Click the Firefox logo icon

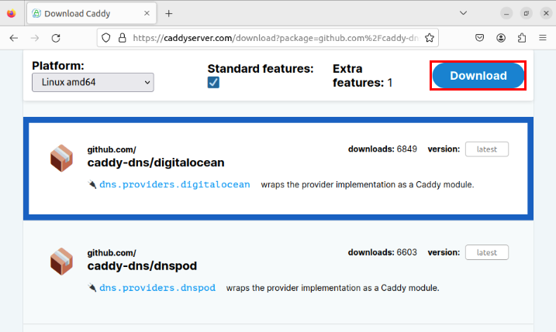12,13
